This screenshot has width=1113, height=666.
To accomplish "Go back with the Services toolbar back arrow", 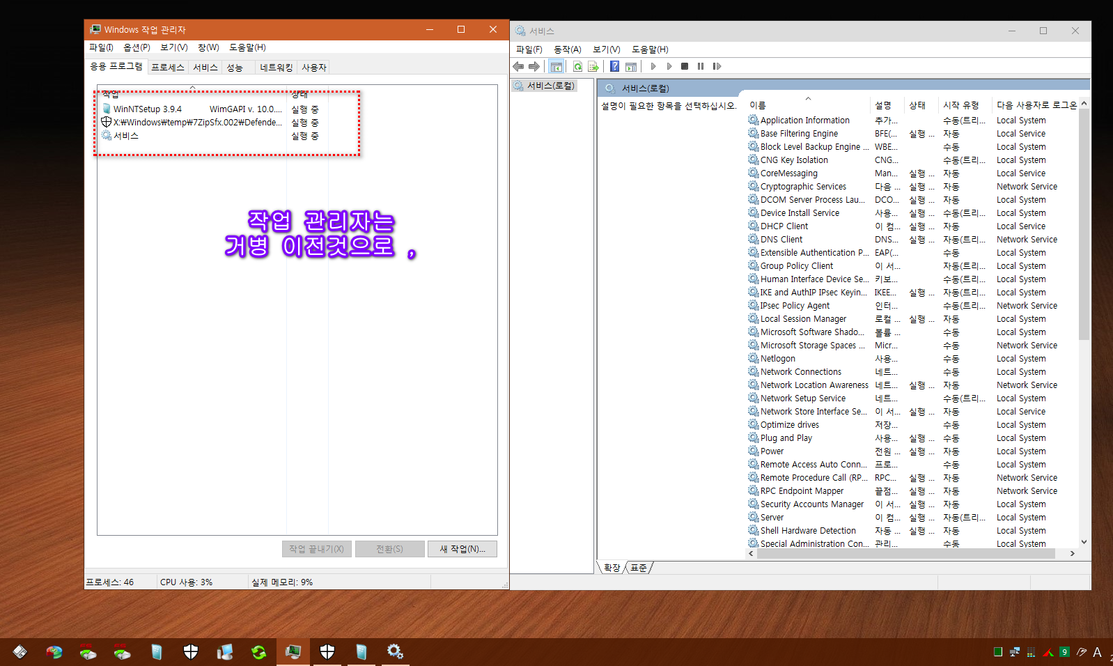I will point(518,66).
